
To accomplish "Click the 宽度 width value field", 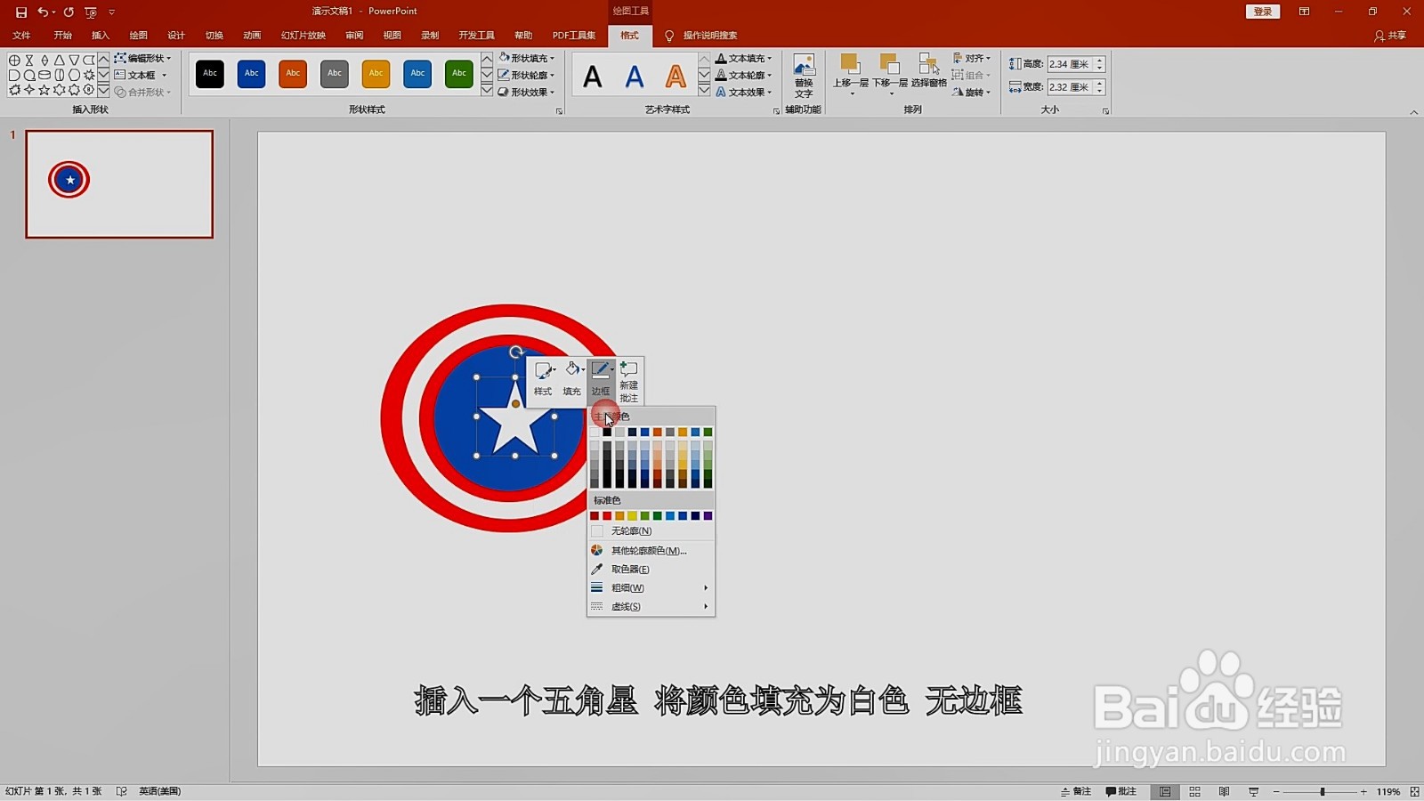I will coord(1071,87).
